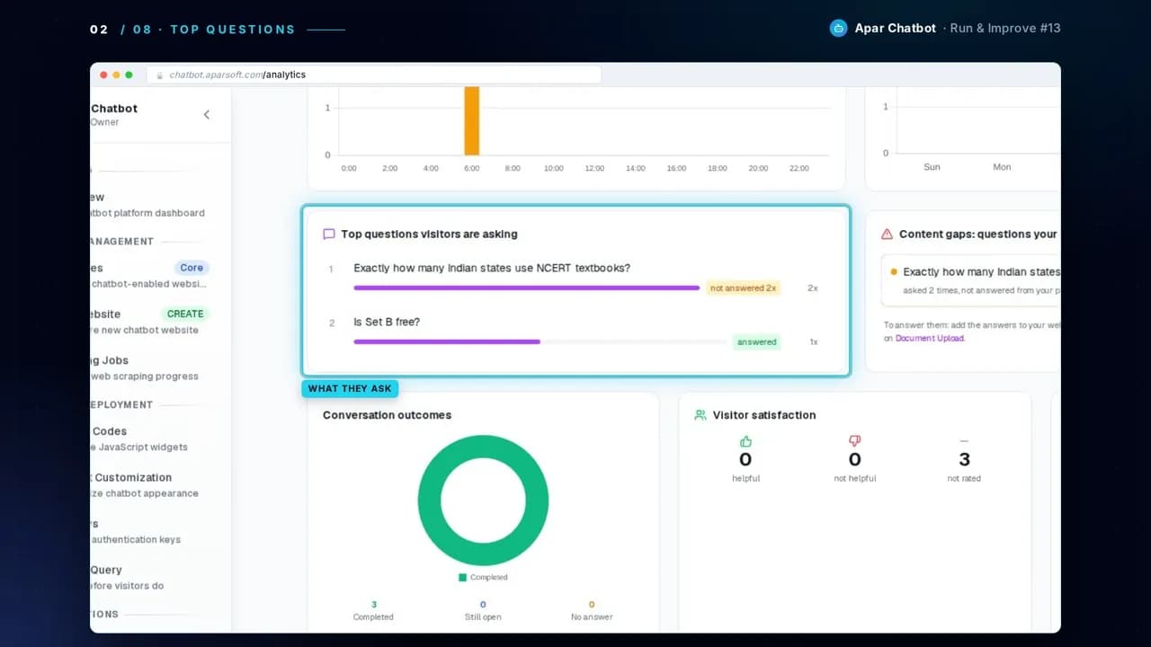
Task: Click the 'Top questions visitors are asking' heading
Action: pos(429,234)
